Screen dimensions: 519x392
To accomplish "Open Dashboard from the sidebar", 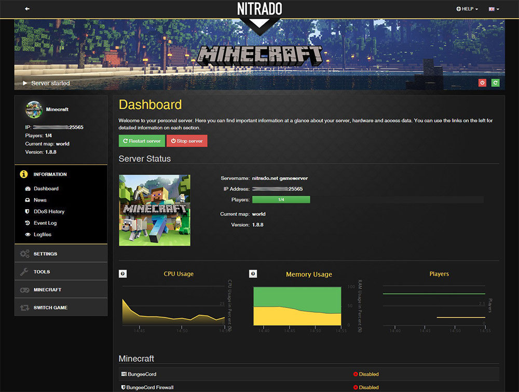I will (x=46, y=188).
